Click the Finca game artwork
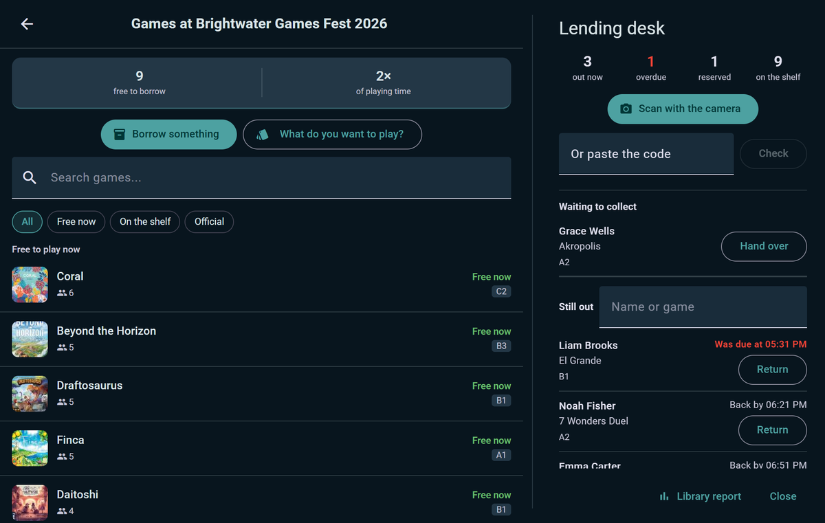Image resolution: width=825 pixels, height=523 pixels. tap(30, 448)
